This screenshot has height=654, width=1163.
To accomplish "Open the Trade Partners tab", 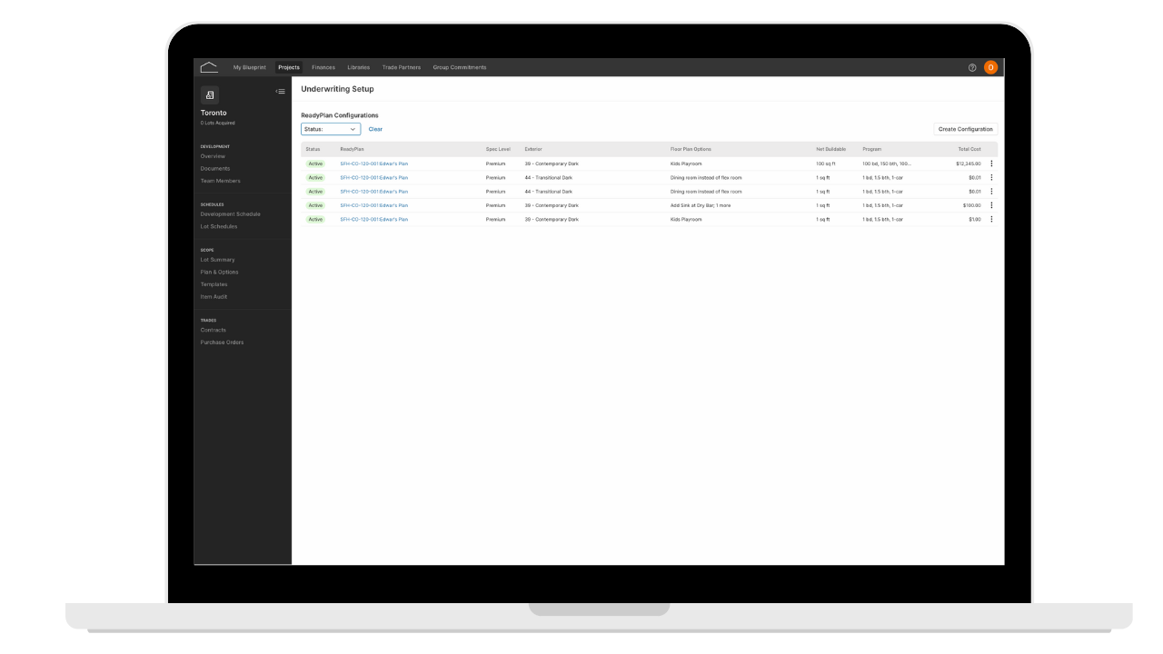I will [x=402, y=67].
